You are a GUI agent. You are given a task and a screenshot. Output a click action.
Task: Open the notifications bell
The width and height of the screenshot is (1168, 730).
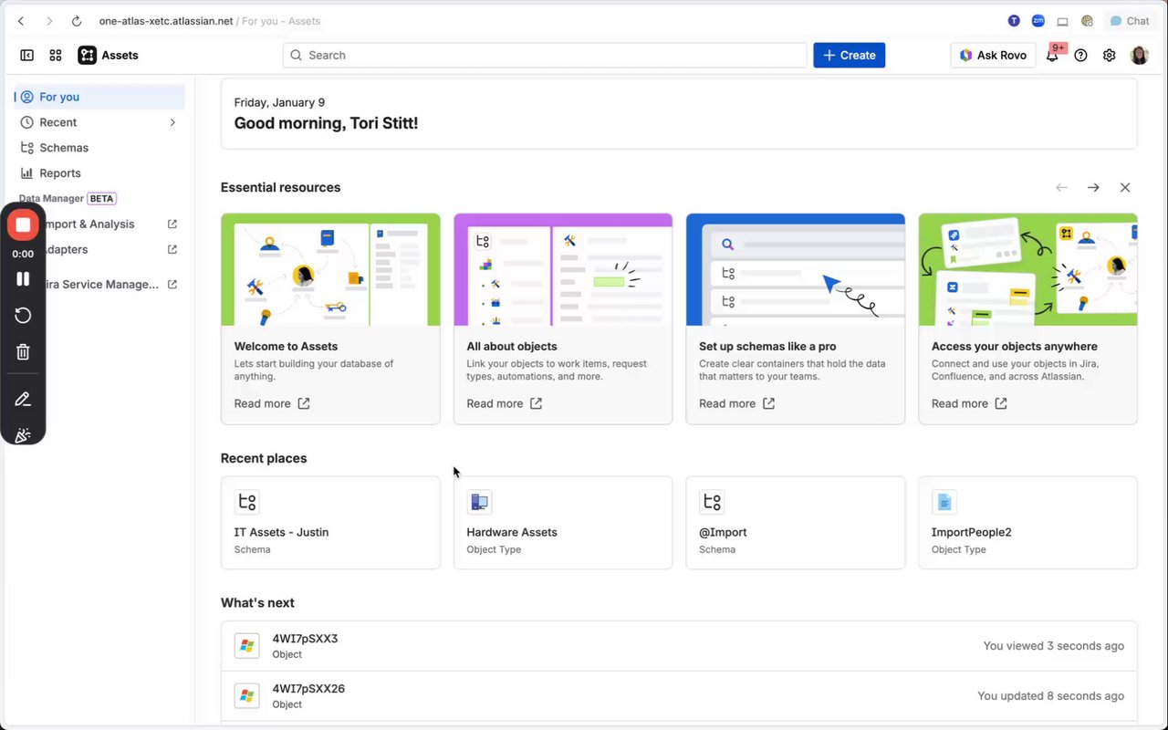point(1052,56)
